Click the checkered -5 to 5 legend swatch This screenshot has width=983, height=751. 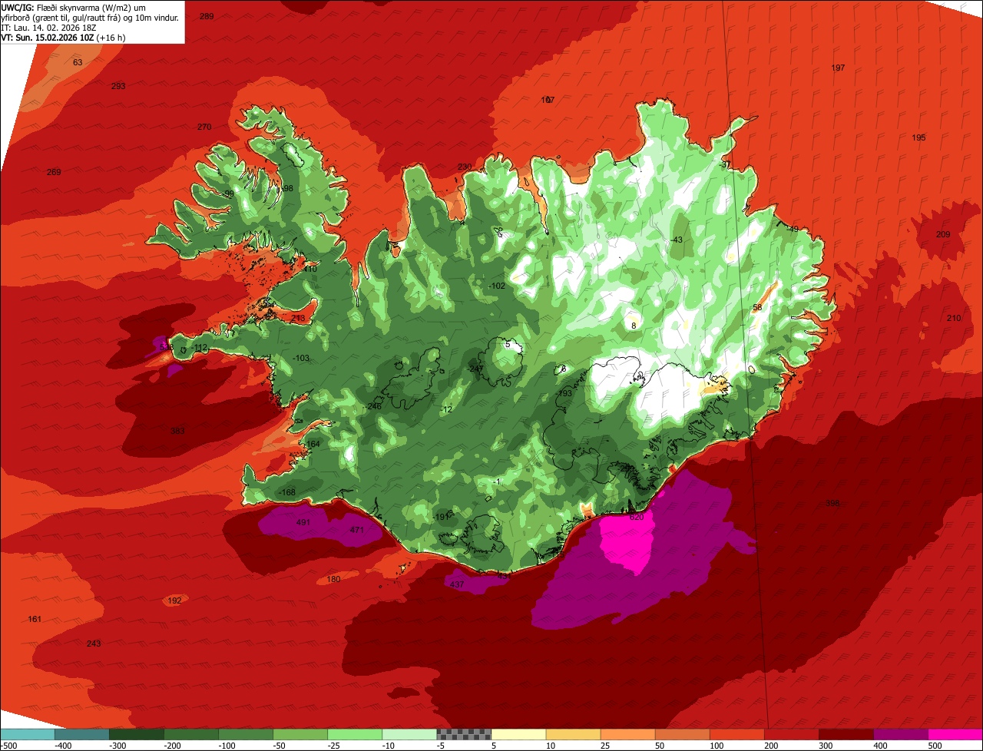(x=464, y=733)
